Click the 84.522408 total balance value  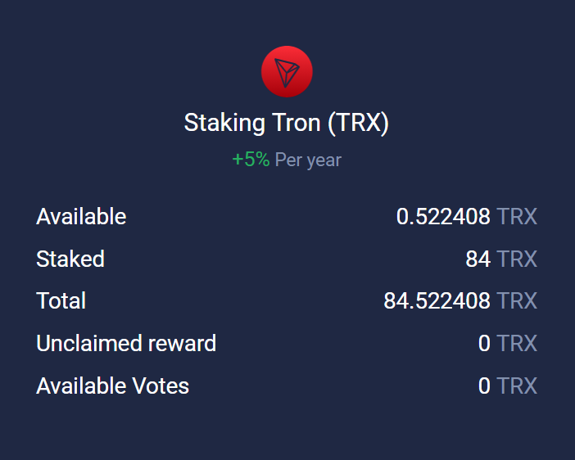437,300
